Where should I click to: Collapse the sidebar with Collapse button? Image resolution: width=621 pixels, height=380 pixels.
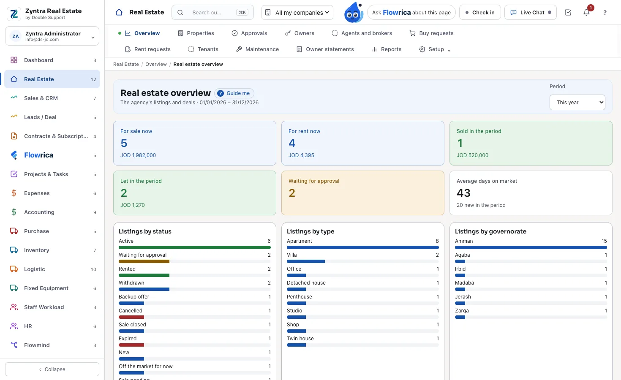coord(52,369)
